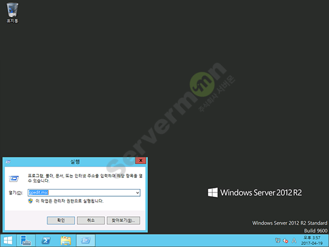
Task: Click the volume tray icon with red mark
Action: click(286, 240)
